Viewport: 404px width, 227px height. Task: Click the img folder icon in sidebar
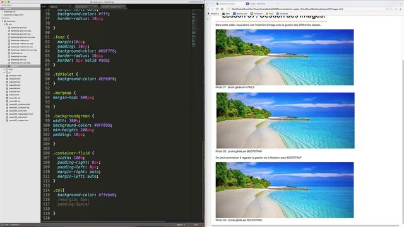(7, 69)
